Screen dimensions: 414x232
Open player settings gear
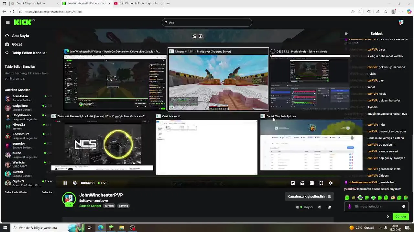pyautogui.click(x=331, y=183)
